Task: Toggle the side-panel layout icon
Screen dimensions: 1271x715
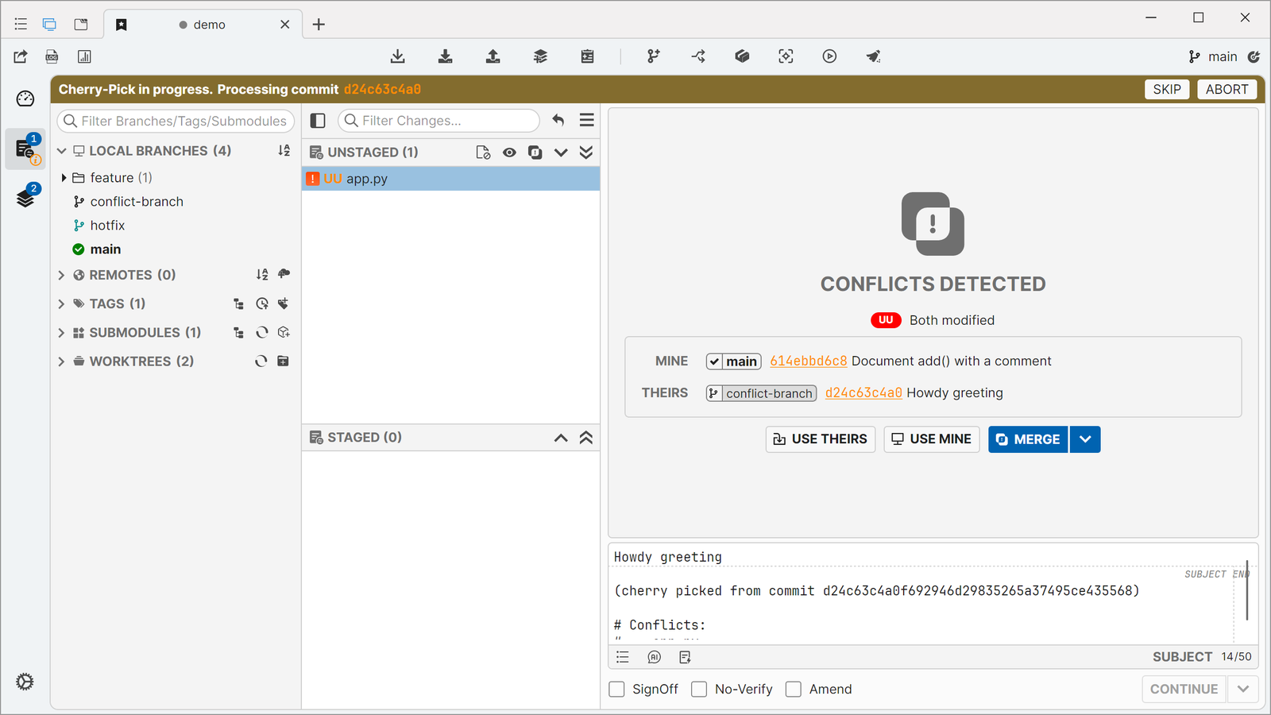Action: [318, 121]
